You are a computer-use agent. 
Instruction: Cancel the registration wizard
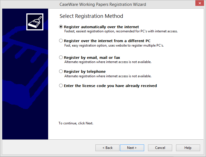coord(160,148)
